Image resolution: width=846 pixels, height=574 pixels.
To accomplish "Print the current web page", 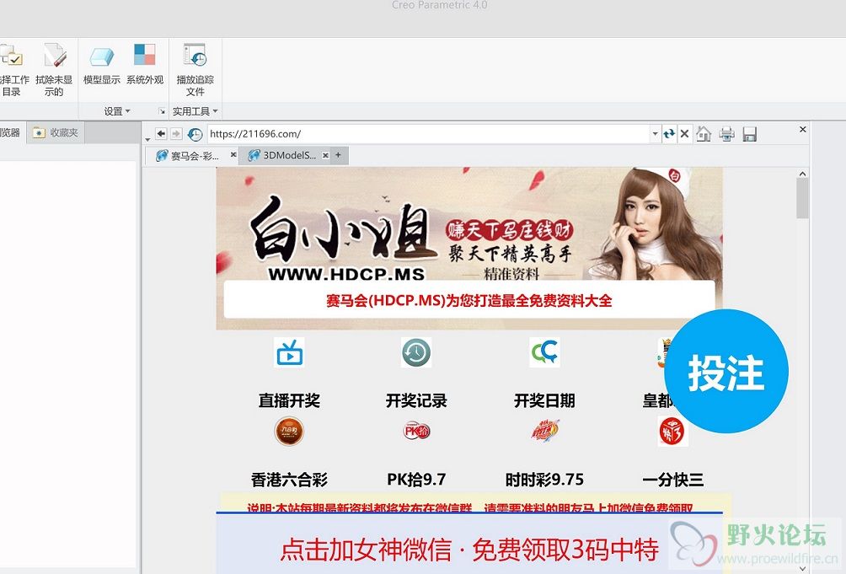I will [726, 133].
